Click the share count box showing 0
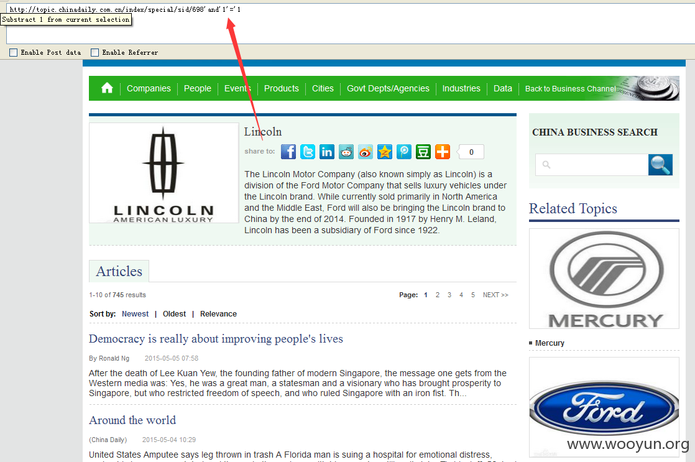This screenshot has width=695, height=462. [x=471, y=152]
